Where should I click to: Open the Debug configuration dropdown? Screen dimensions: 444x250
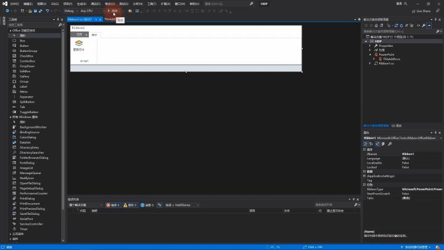(x=71, y=10)
